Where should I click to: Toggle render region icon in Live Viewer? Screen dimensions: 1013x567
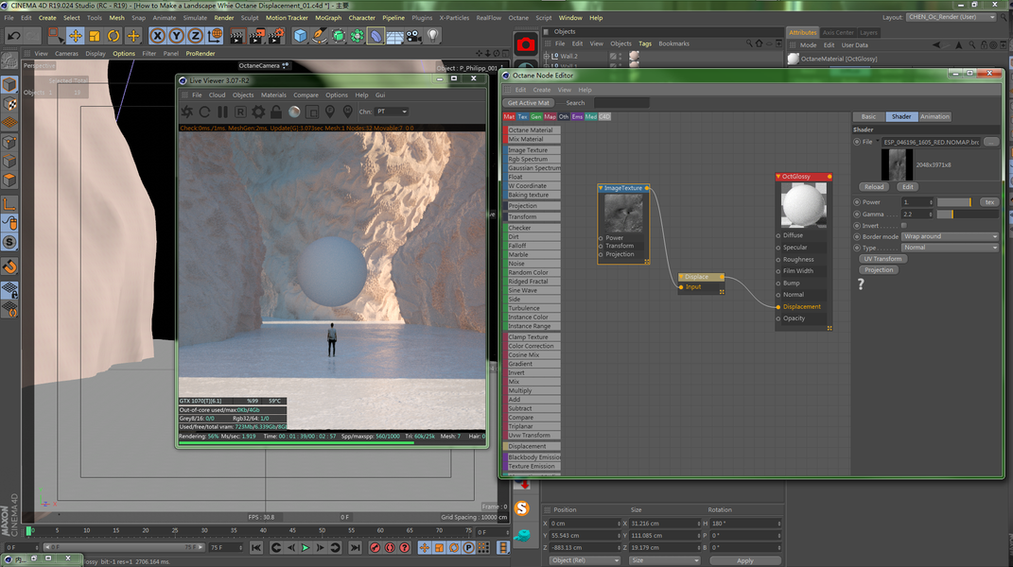(312, 112)
